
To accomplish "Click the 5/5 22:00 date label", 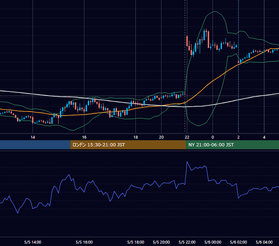I will click(x=187, y=242).
